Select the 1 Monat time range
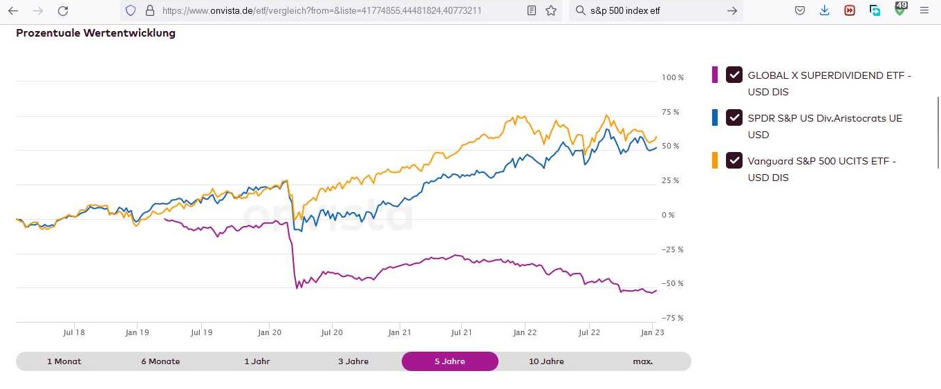 (64, 361)
